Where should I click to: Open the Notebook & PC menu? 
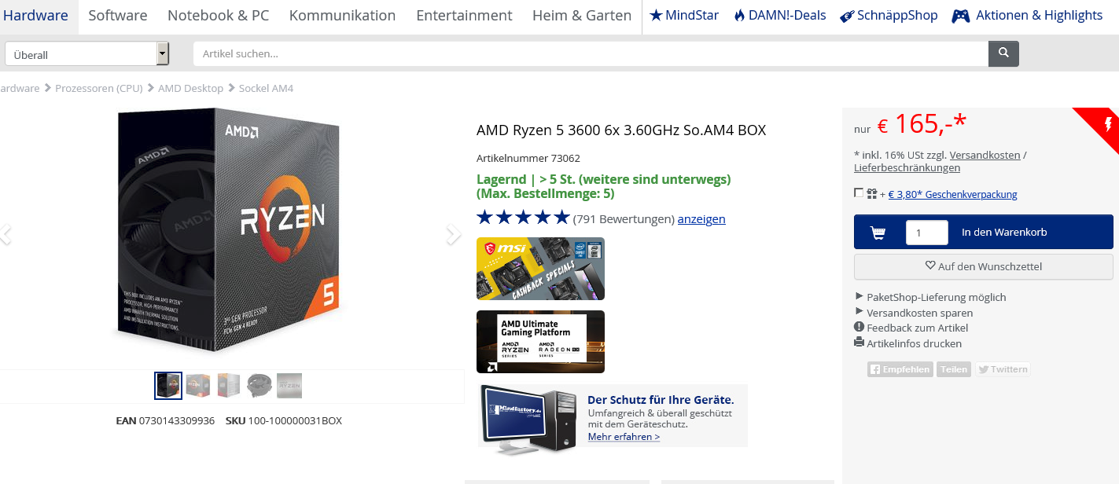pyautogui.click(x=218, y=16)
